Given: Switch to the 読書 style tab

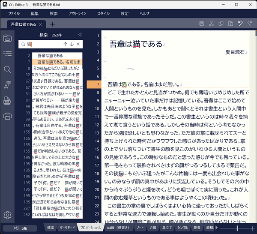Looking at the screenshot, I should click(x=197, y=228).
